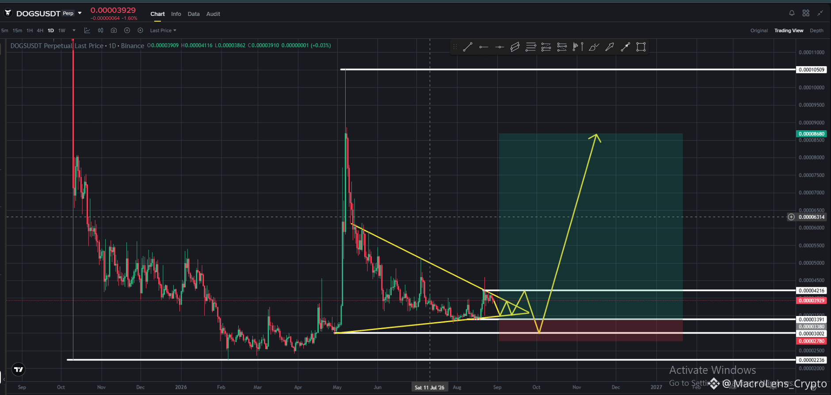Select the short position tool
The image size is (831, 395).
(x=562, y=47)
